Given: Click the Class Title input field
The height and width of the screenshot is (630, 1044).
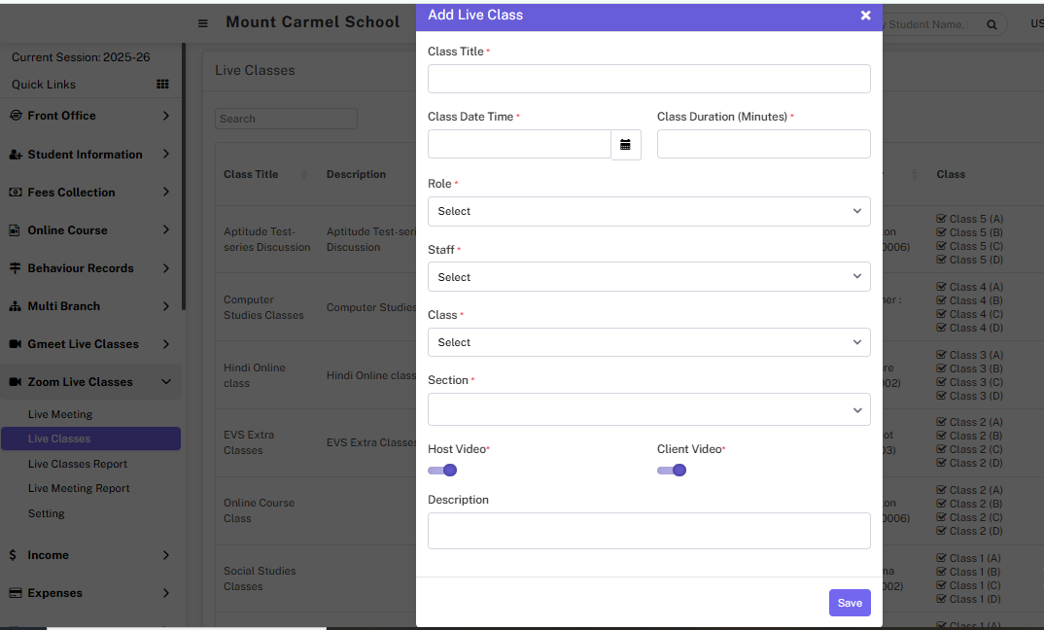Looking at the screenshot, I should [x=648, y=79].
